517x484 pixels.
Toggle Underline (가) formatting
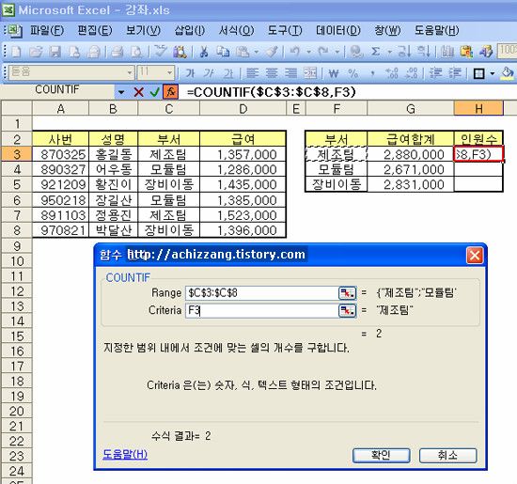[228, 73]
